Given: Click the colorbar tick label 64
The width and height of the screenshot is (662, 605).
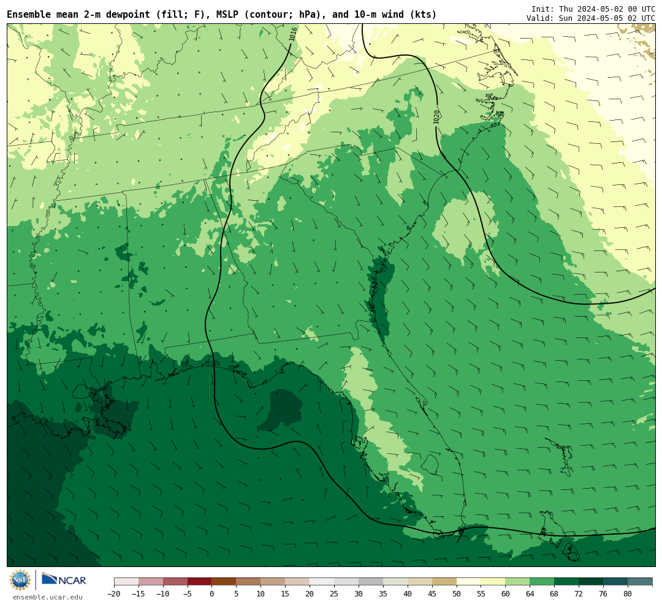Looking at the screenshot, I should point(530,594).
